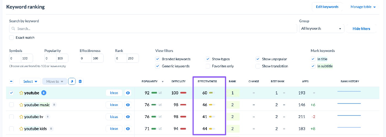
Task: Sort by Effectiveness column header
Action: [207, 81]
